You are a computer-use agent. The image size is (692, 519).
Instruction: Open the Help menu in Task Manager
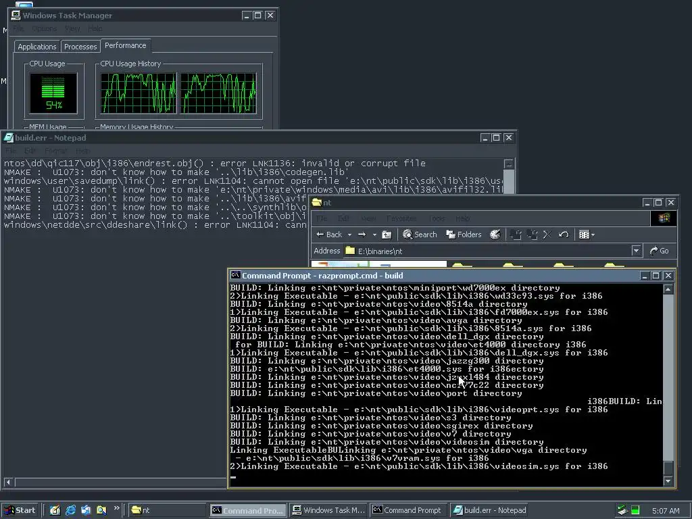(x=95, y=28)
